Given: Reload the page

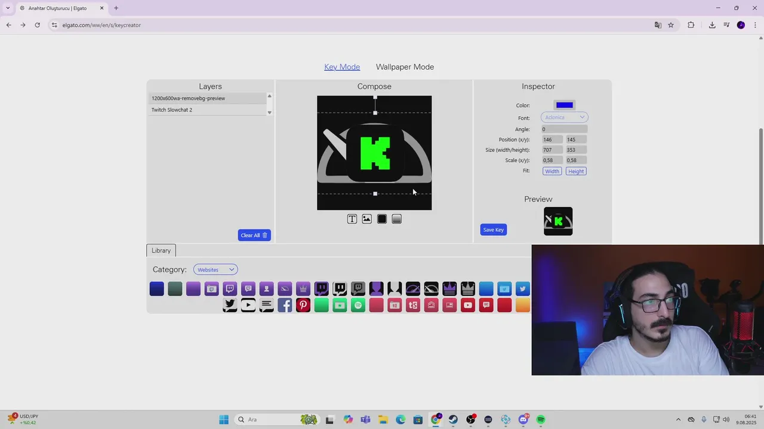Looking at the screenshot, I should click(37, 25).
